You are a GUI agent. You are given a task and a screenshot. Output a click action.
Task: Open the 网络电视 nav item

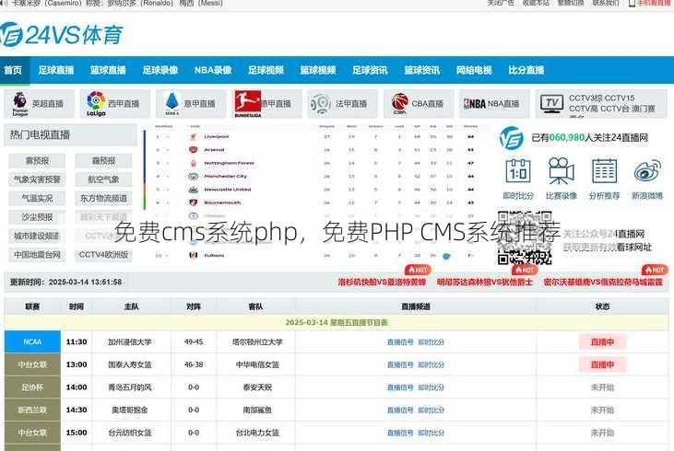tap(474, 70)
